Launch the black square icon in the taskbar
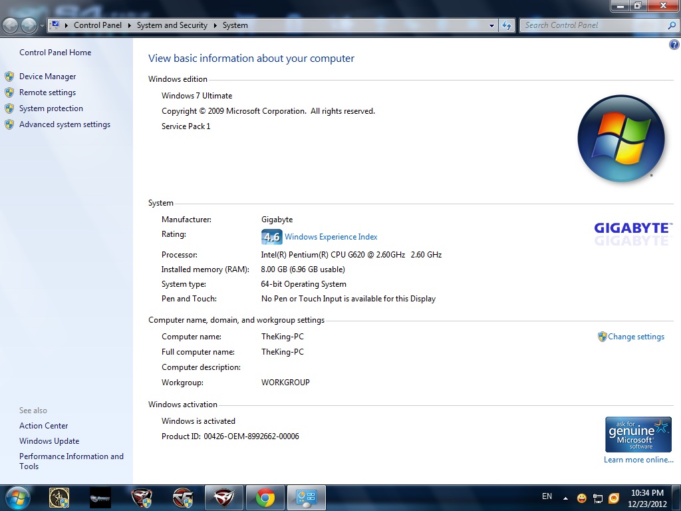 [x=100, y=498]
